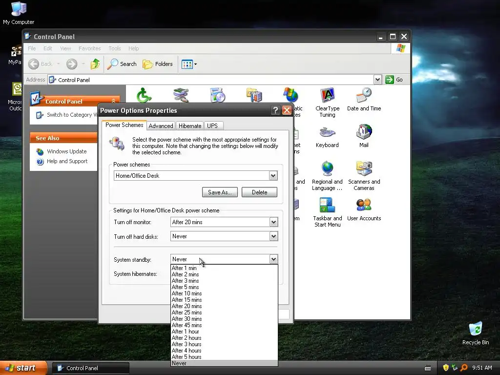
Task: Choose After 1 min standby option
Action: (224, 268)
